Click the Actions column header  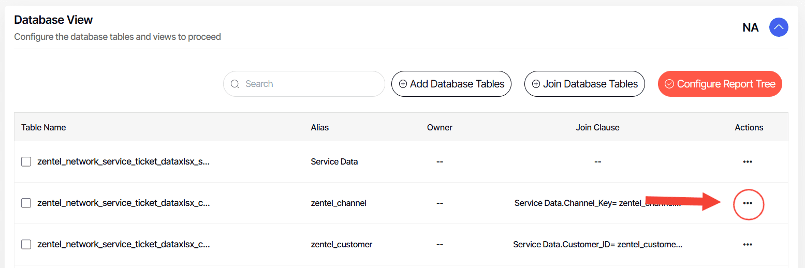point(749,127)
